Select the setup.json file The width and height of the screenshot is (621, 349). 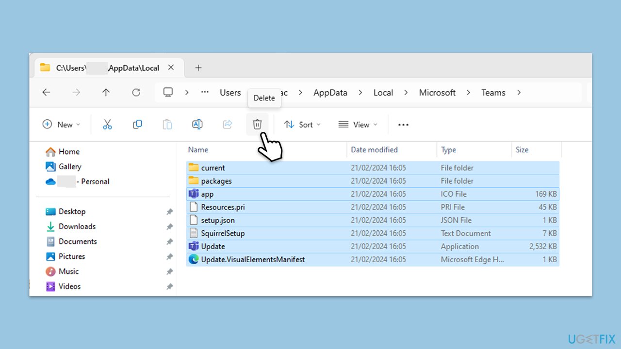(x=373, y=220)
